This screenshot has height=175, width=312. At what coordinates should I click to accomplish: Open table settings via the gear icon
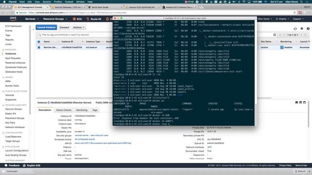tap(302, 29)
